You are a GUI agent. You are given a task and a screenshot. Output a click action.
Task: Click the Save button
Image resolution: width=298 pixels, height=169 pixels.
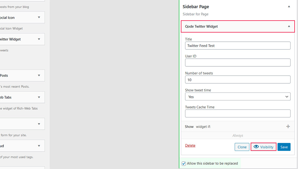tap(284, 147)
